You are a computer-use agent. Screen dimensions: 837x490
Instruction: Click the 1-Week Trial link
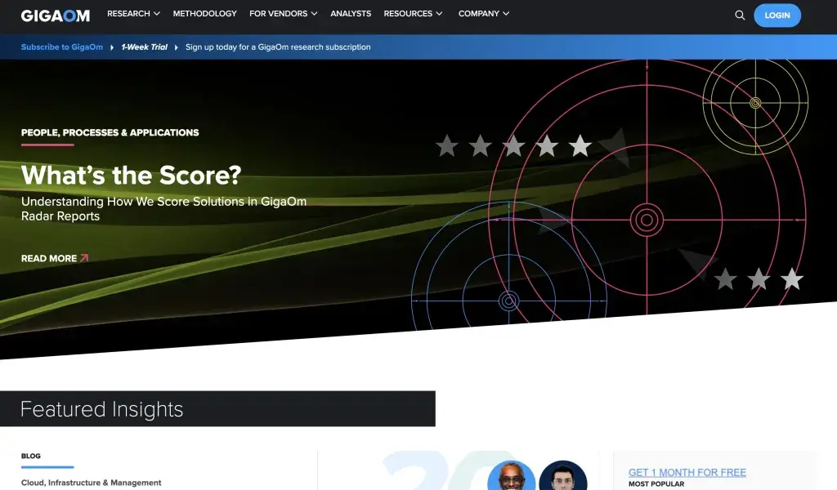pyautogui.click(x=145, y=47)
